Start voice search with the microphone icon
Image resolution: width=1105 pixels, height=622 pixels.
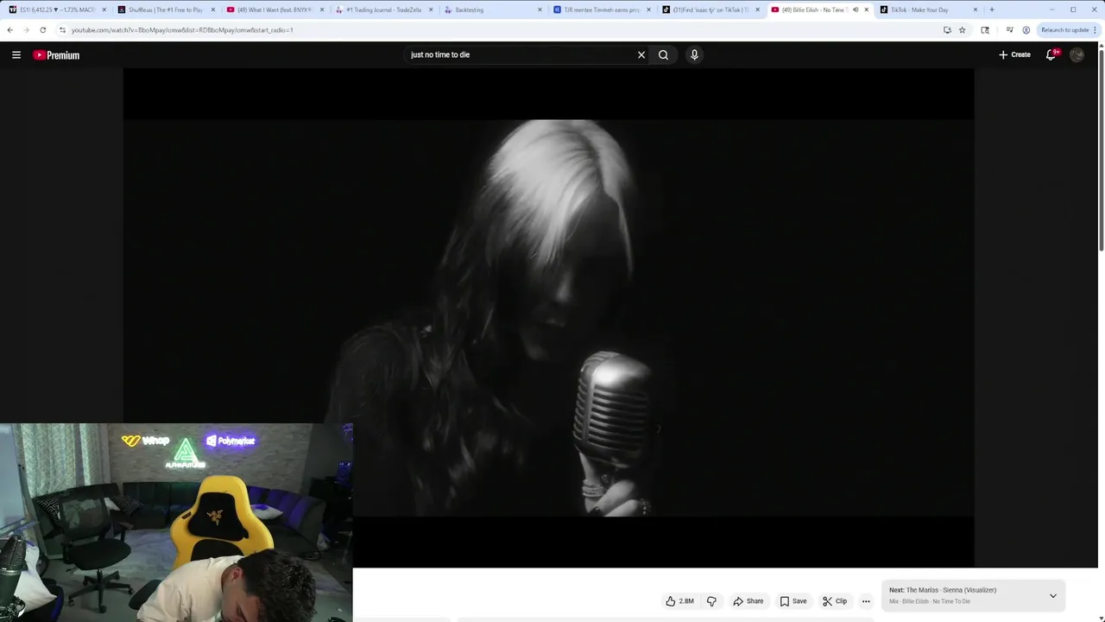(694, 54)
